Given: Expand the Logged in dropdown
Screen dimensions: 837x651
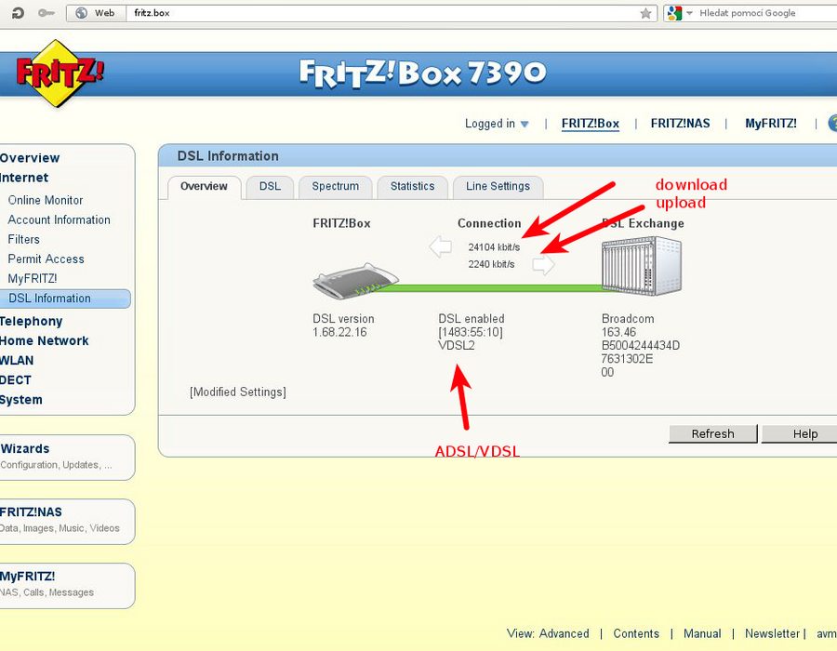Looking at the screenshot, I should pos(497,124).
